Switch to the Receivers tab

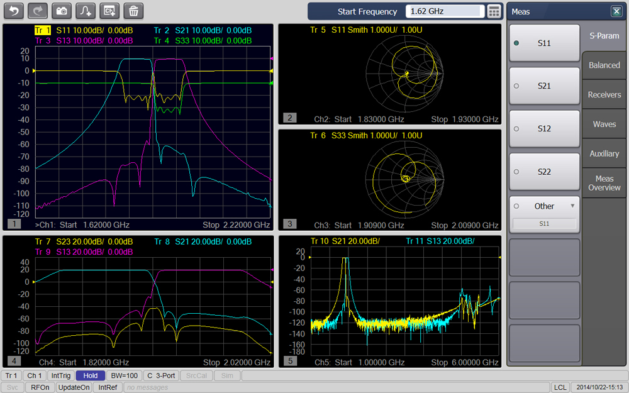coord(604,95)
